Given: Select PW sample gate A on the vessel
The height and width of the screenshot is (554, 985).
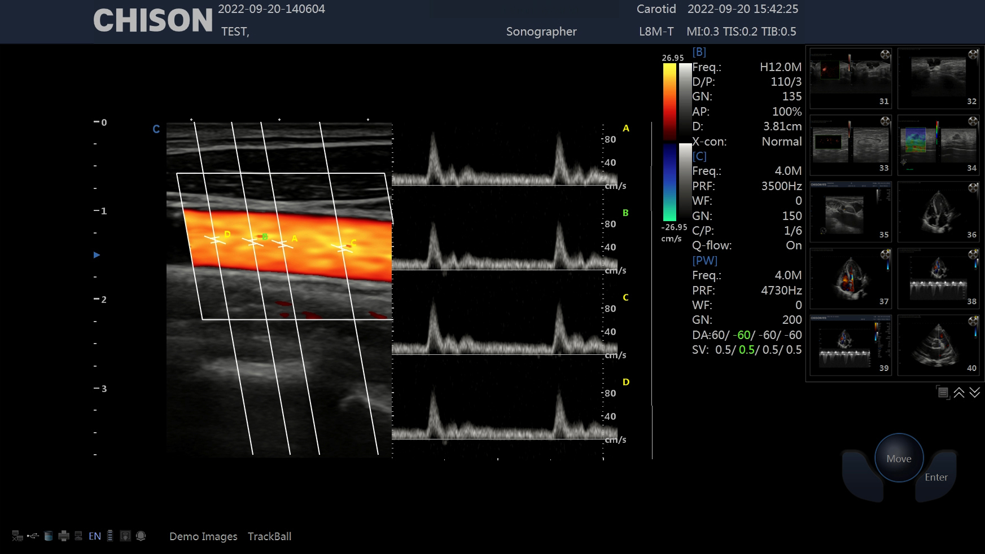Looking at the screenshot, I should [282, 244].
